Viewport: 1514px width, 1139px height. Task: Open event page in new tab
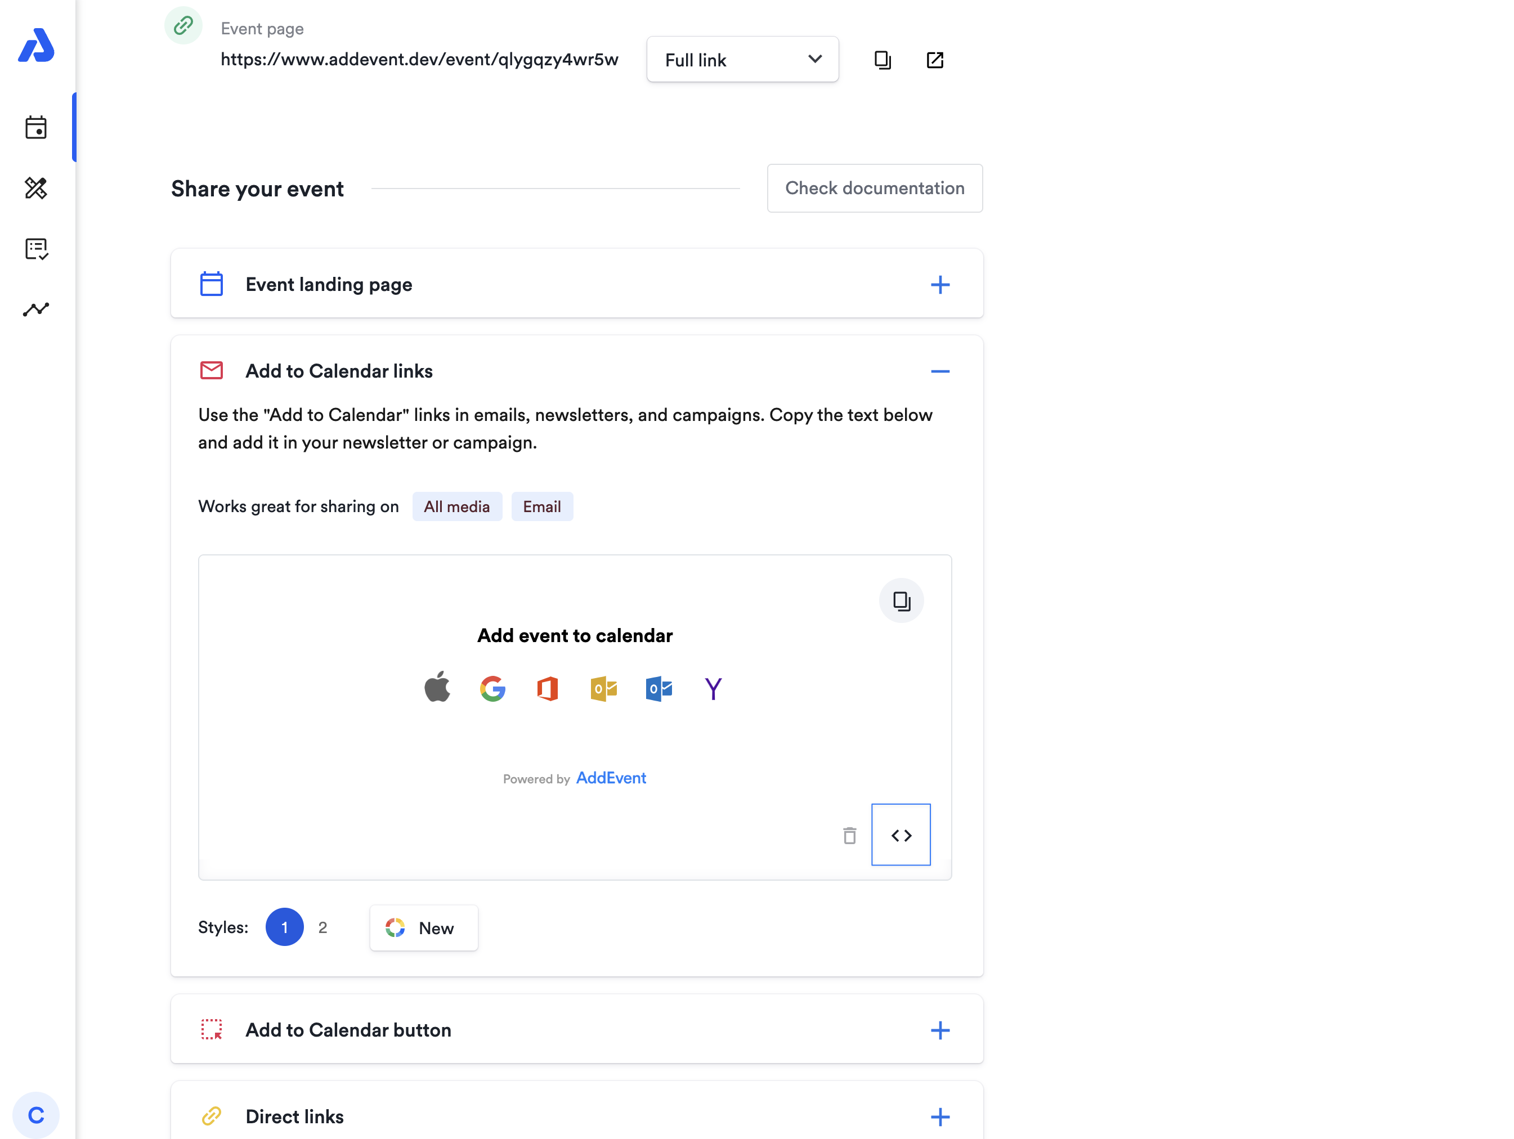[934, 60]
